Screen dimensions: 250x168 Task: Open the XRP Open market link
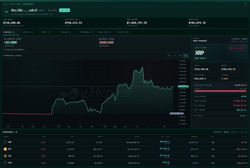tap(200, 58)
